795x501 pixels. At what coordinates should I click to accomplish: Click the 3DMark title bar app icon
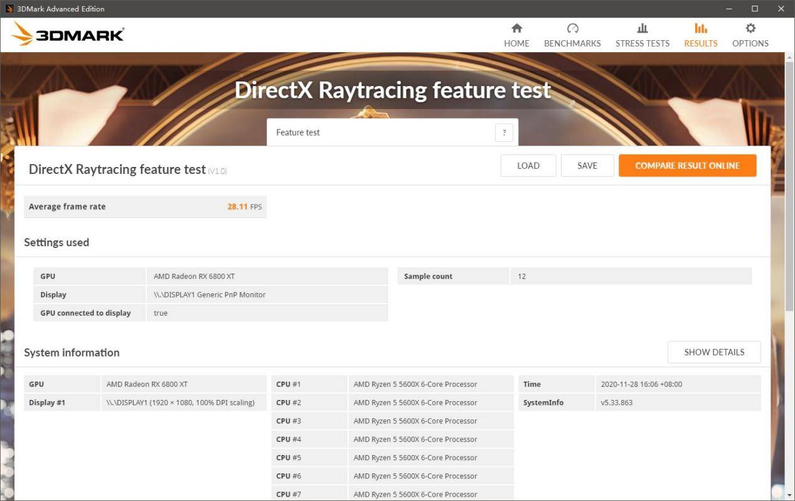click(x=9, y=9)
